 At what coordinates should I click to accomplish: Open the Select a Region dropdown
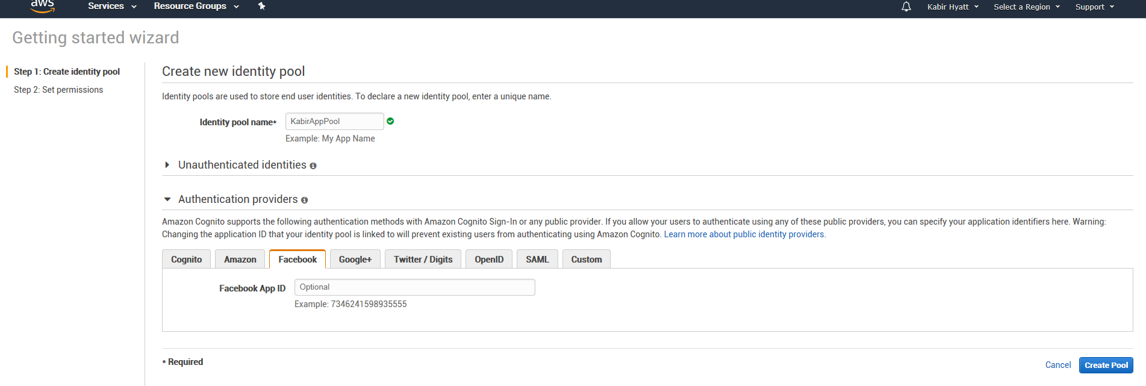coord(1027,7)
